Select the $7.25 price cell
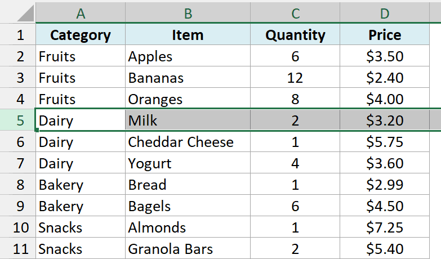Viewport: 441px width, 259px height. 385,227
